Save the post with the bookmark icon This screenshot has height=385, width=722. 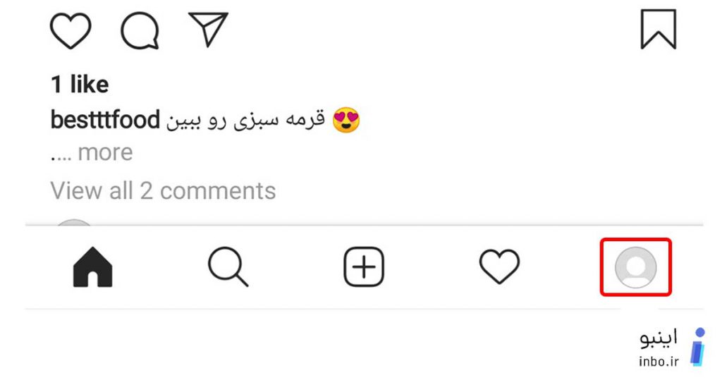[659, 29]
